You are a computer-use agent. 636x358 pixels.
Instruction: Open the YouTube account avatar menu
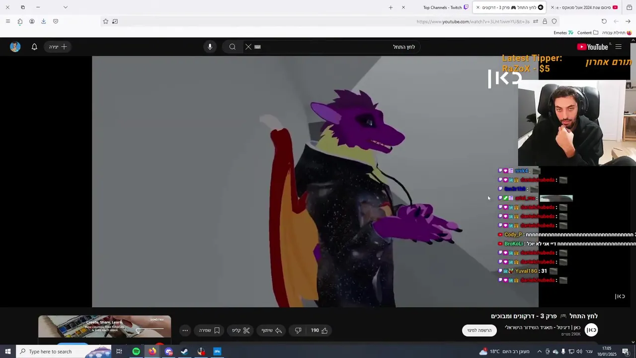[x=15, y=47]
